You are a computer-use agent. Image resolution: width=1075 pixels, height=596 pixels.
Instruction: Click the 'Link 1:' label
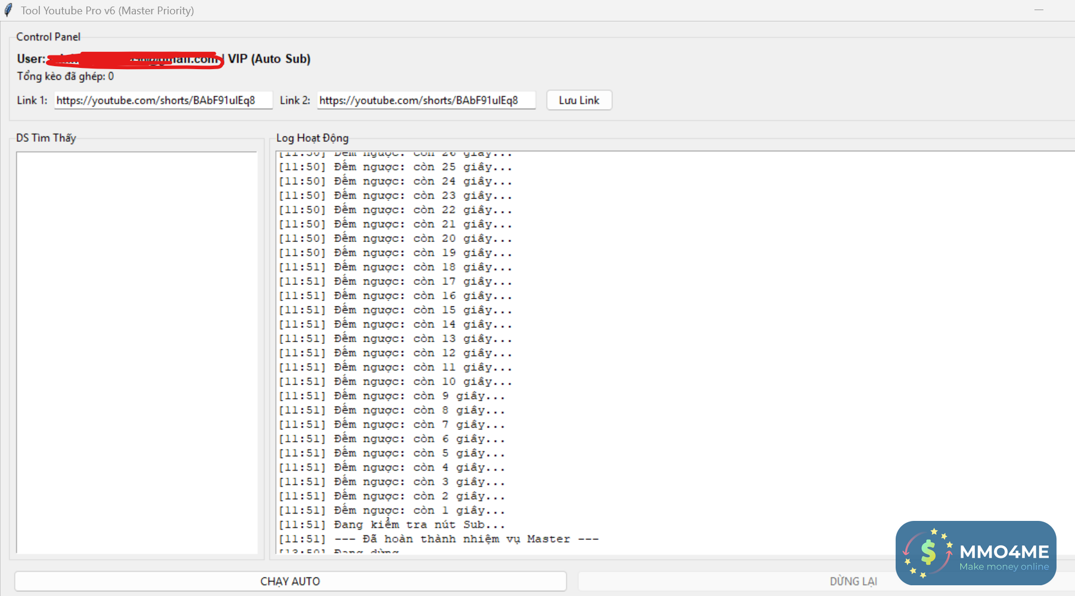[32, 100]
